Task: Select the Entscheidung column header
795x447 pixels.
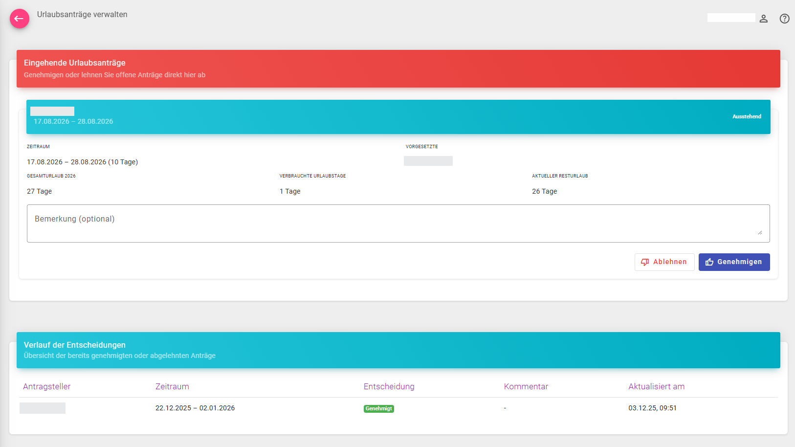Action: click(x=389, y=386)
